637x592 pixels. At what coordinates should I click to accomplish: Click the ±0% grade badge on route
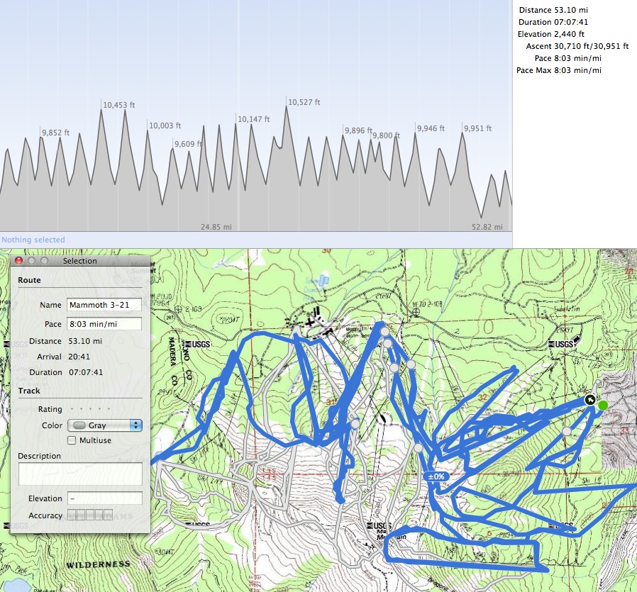[436, 476]
